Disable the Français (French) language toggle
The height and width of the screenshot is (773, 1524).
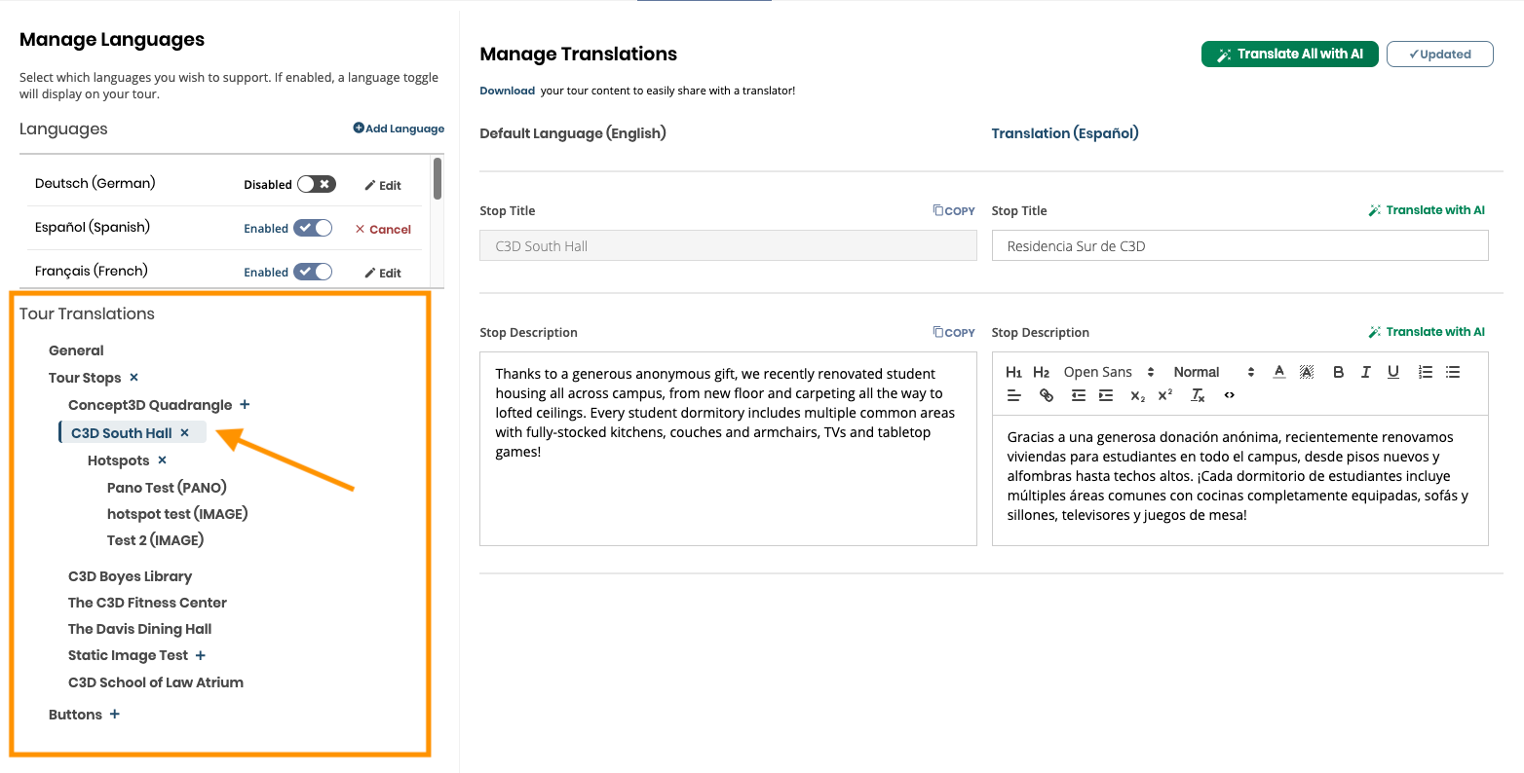click(x=313, y=272)
